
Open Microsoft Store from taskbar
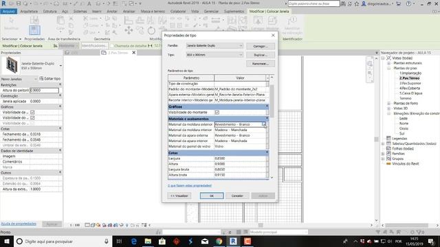162,241
